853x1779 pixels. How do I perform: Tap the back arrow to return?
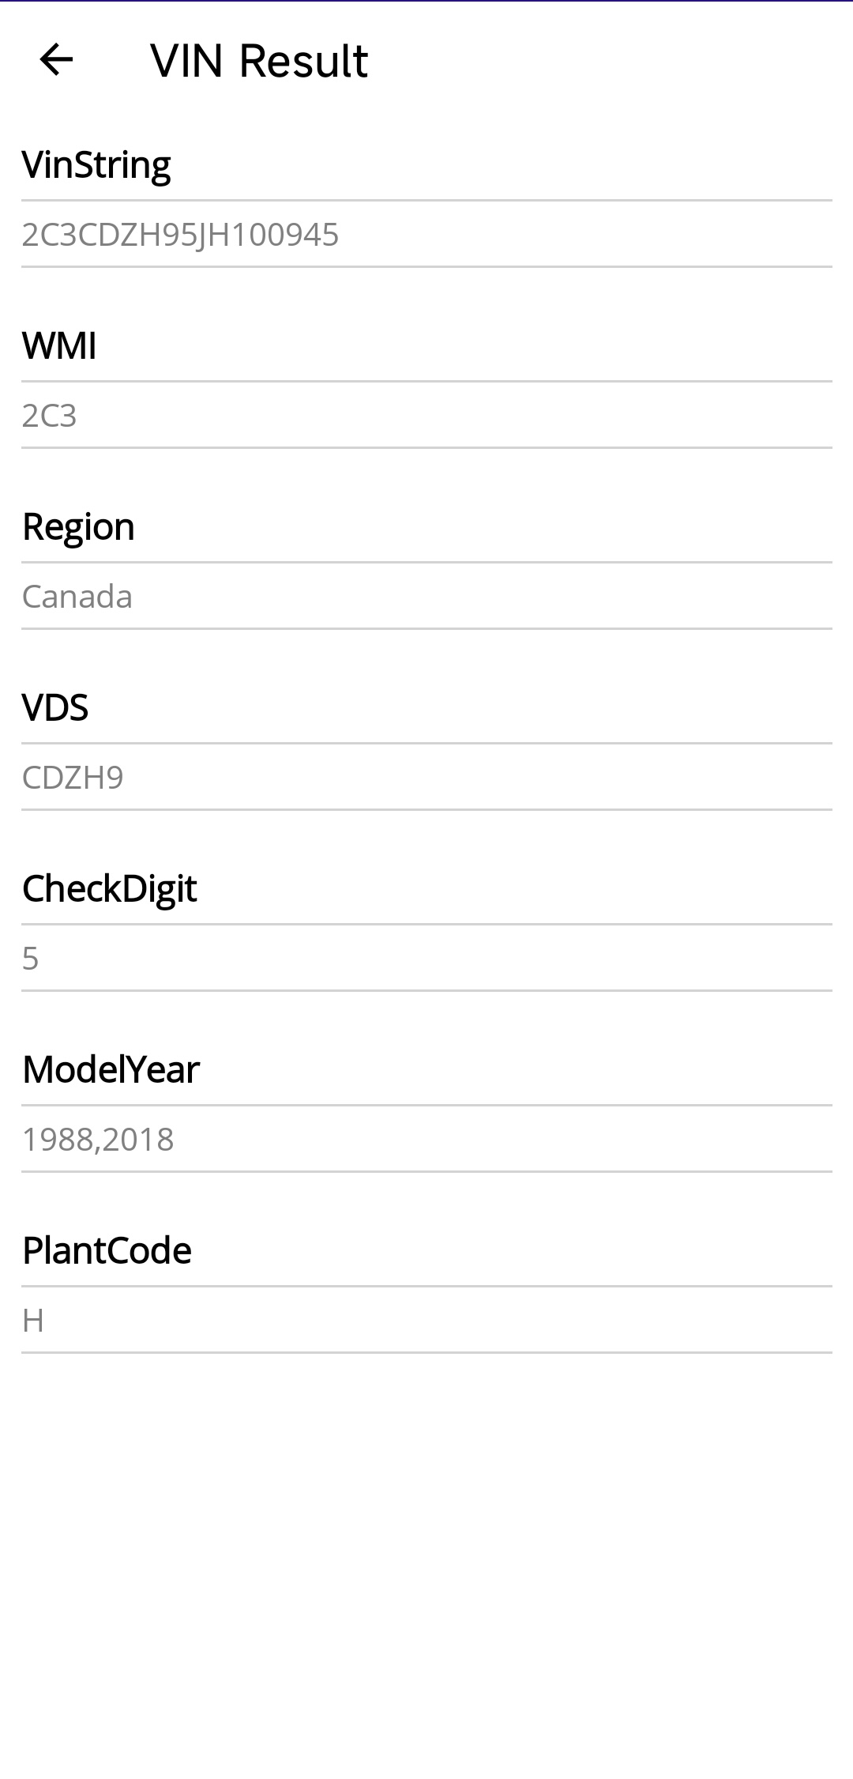coord(55,60)
